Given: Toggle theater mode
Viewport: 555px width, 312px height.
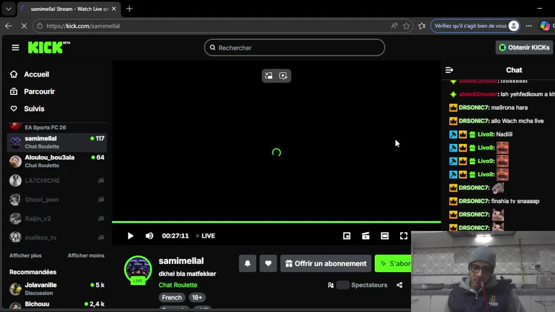Looking at the screenshot, I should coord(385,236).
